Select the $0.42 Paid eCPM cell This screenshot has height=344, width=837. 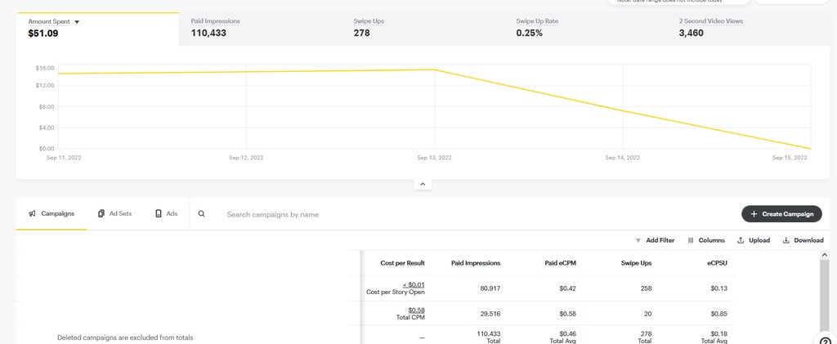(x=567, y=288)
